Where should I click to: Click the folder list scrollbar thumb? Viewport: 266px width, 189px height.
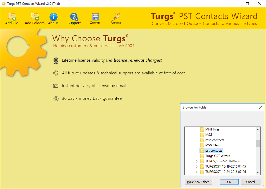[258, 143]
